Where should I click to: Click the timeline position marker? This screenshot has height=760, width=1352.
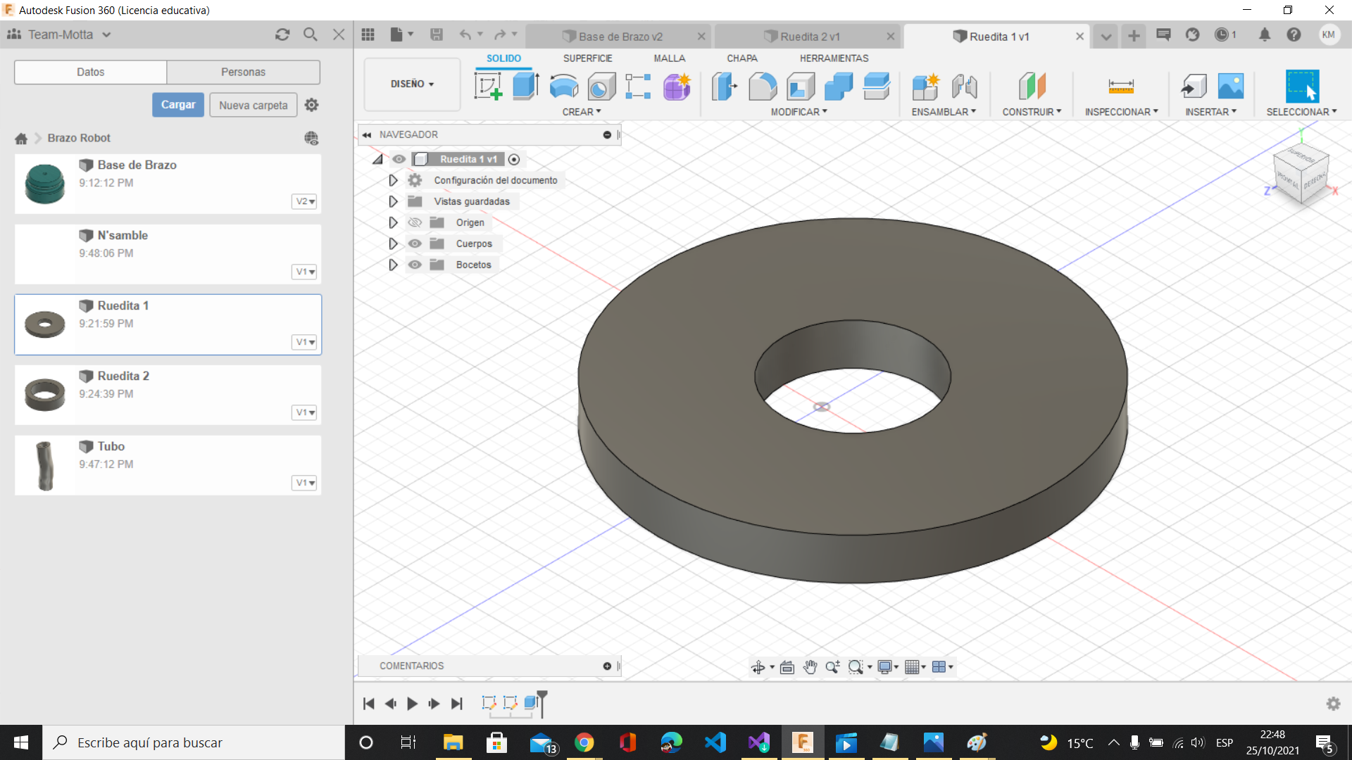pyautogui.click(x=542, y=704)
